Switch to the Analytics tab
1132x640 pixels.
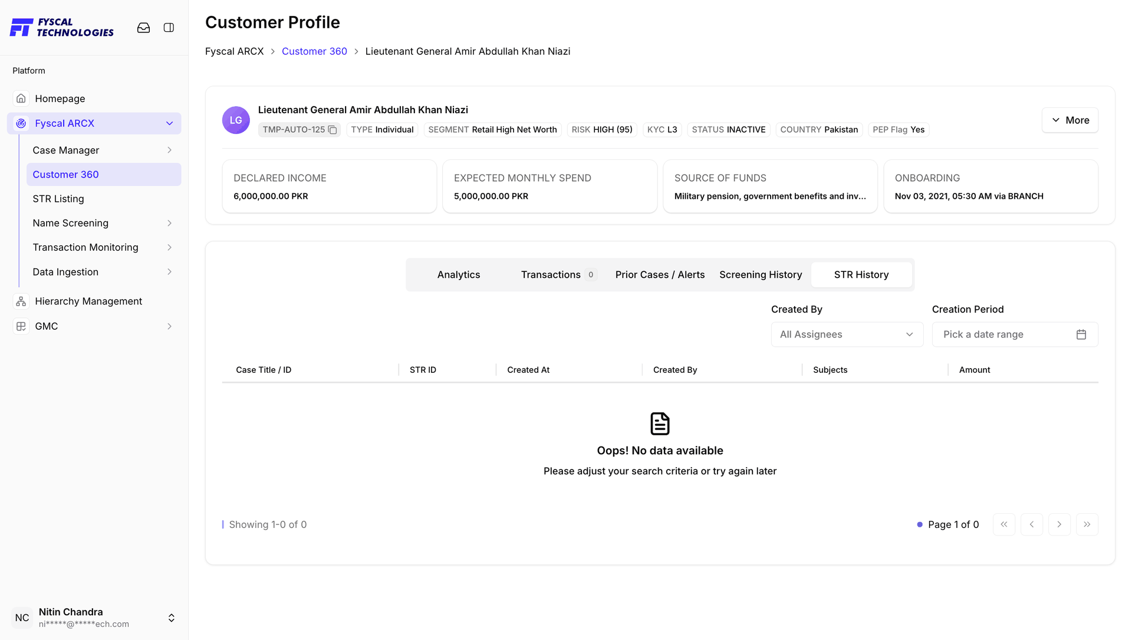click(x=459, y=275)
